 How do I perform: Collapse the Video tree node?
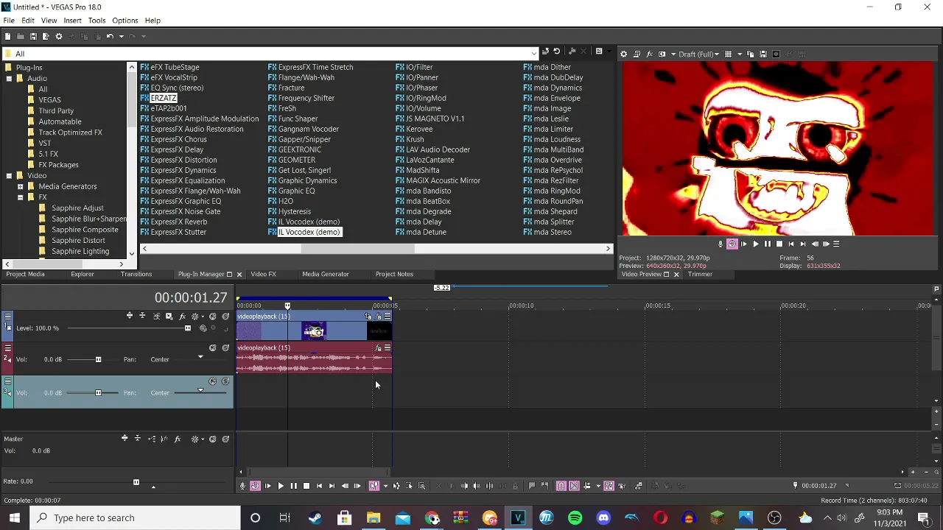click(x=9, y=176)
